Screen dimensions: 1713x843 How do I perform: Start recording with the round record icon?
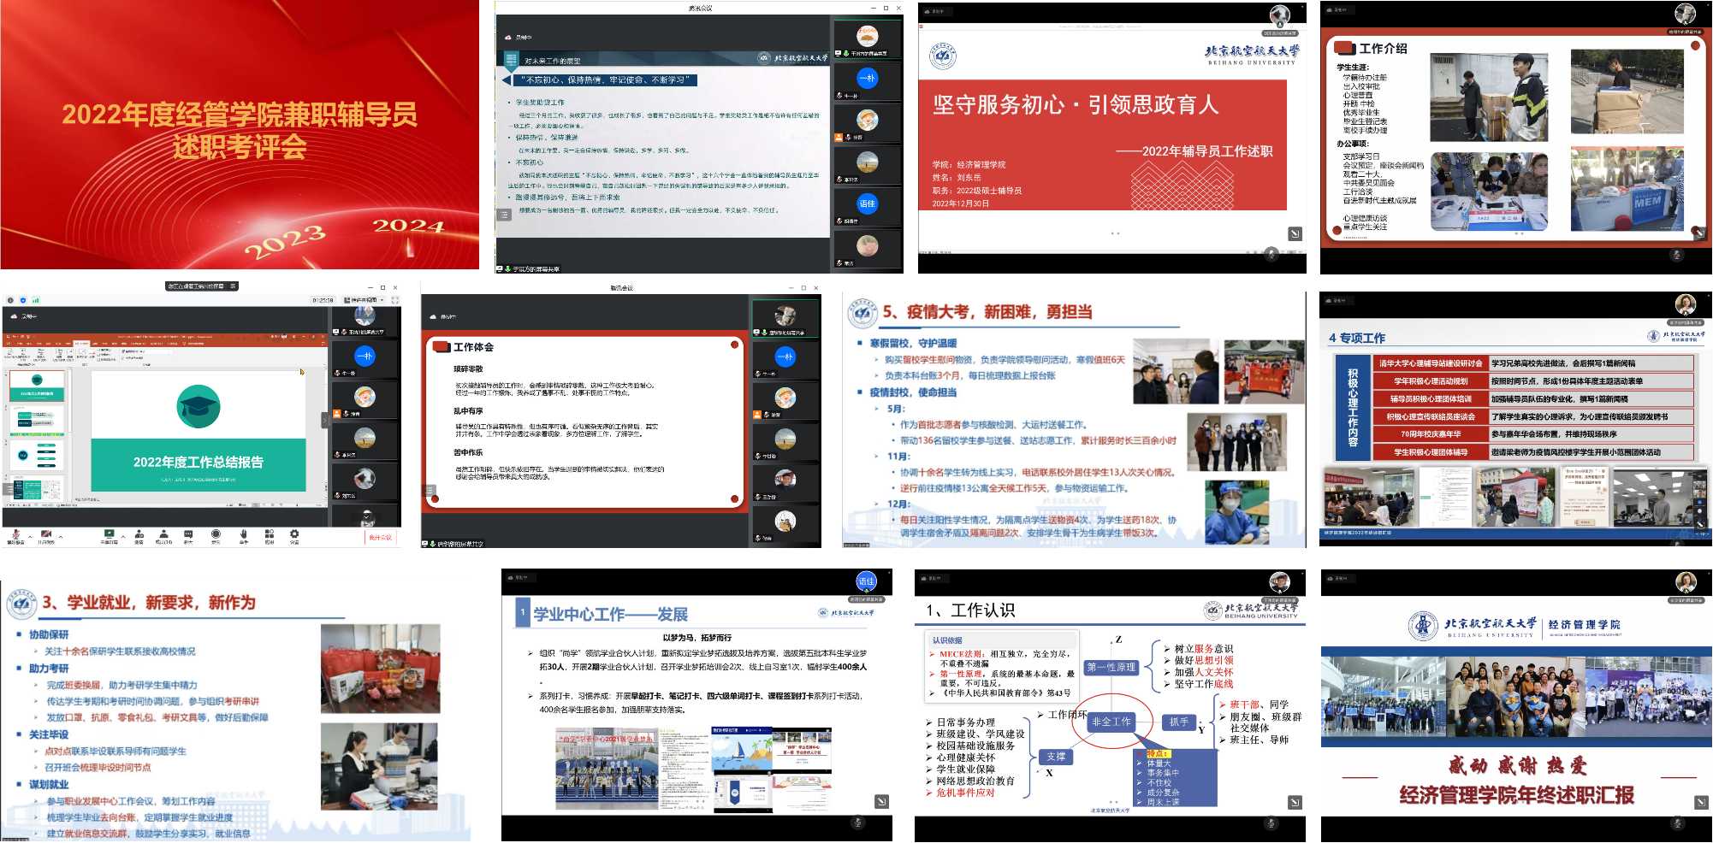216,535
